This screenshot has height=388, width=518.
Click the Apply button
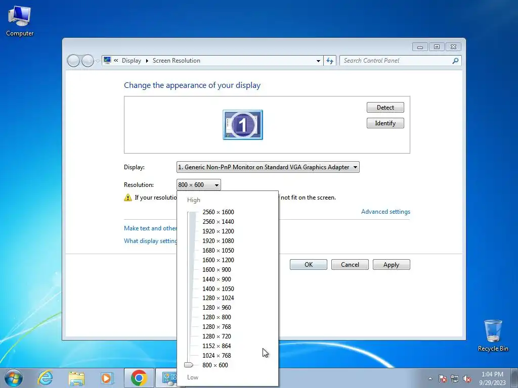point(391,265)
